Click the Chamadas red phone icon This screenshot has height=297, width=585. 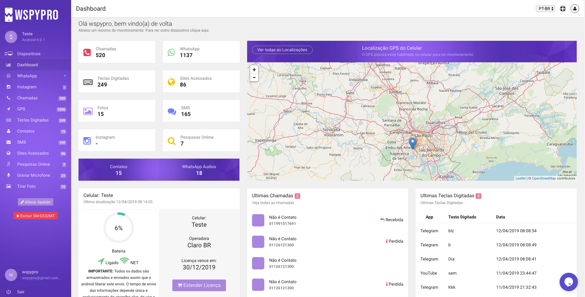pyautogui.click(x=87, y=52)
